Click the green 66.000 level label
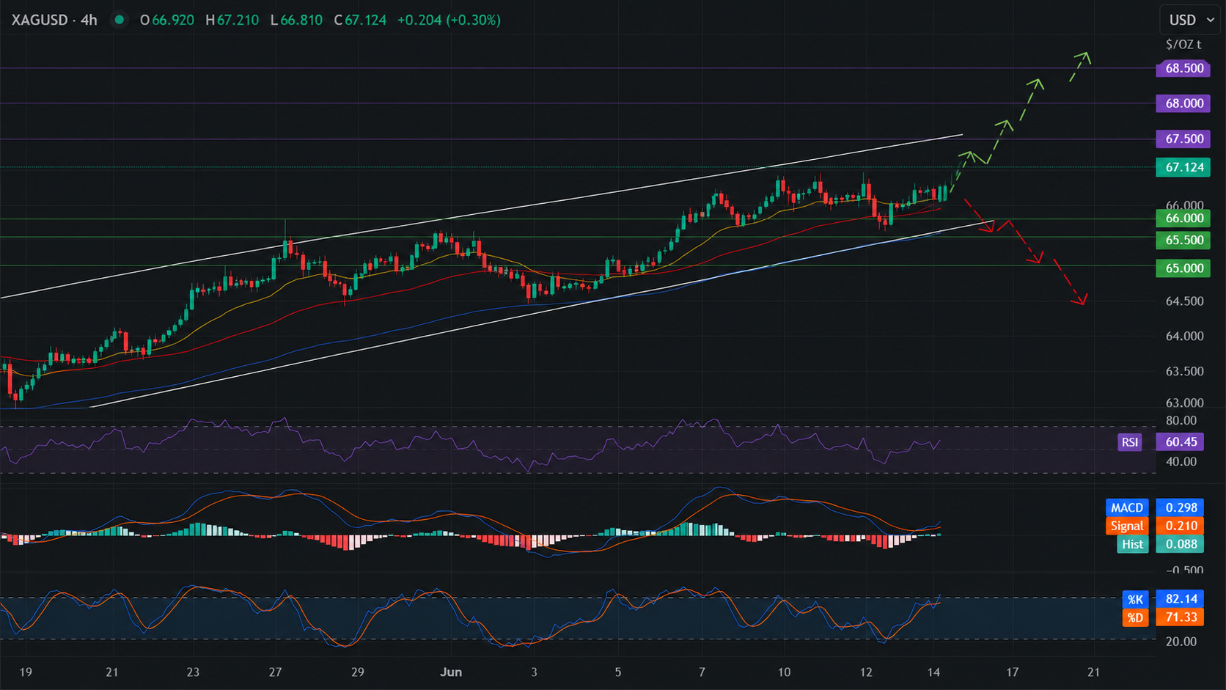1226x690 pixels. pos(1183,218)
